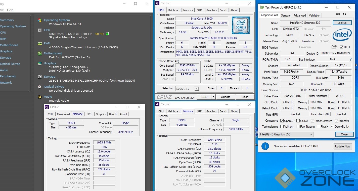
Task: Switch to the Sensors tab in GPU-Z
Action: click(286, 15)
